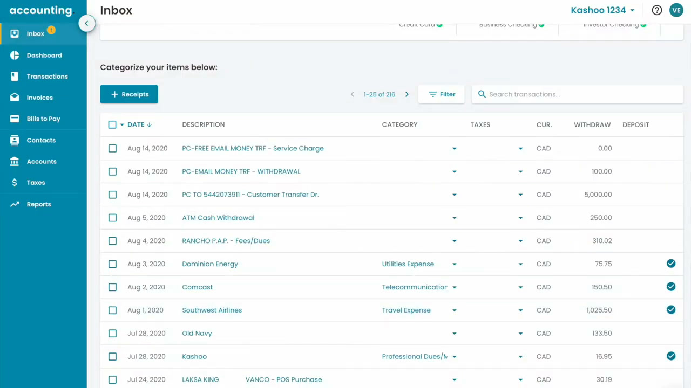Open category dropdown for ATM Cash Withdrawal
The height and width of the screenshot is (388, 691).
tap(455, 218)
